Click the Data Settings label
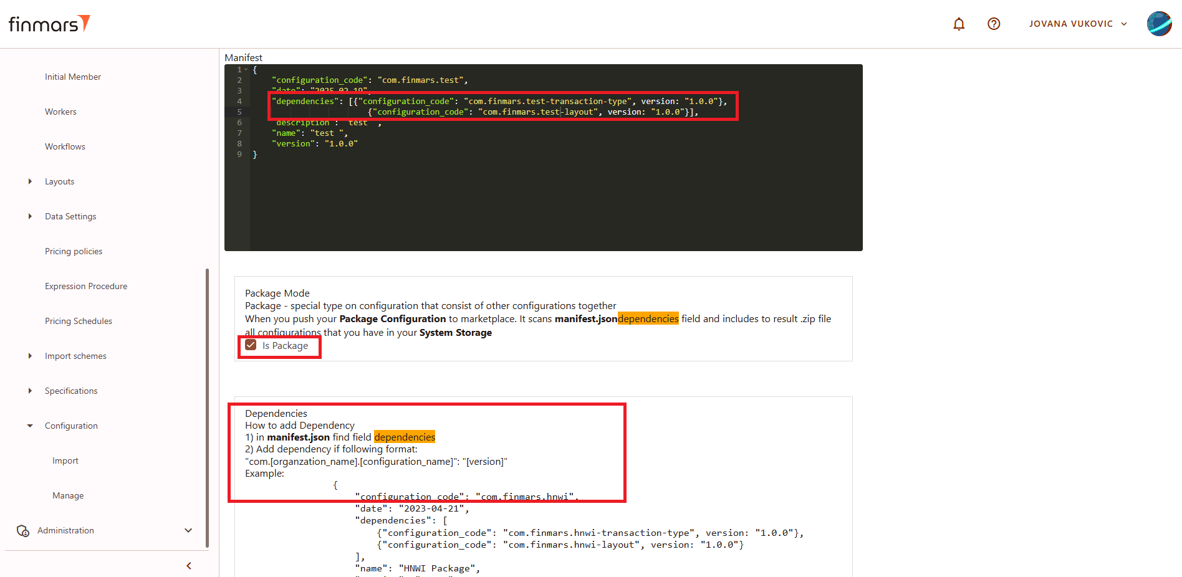Viewport: 1182px width, 577px height. (x=70, y=216)
